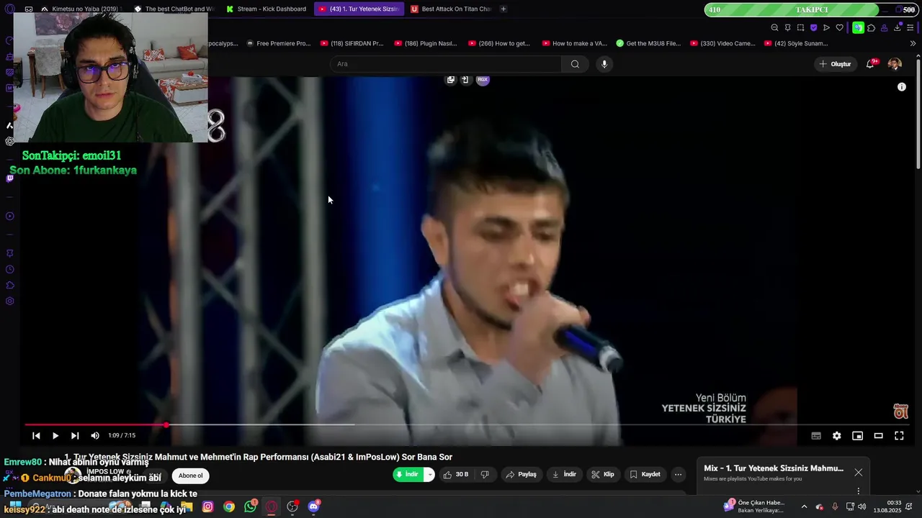The width and height of the screenshot is (922, 518).
Task: Open the extensions puzzle-piece icon
Action: point(871,28)
